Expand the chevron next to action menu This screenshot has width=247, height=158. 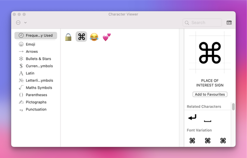tap(26, 23)
